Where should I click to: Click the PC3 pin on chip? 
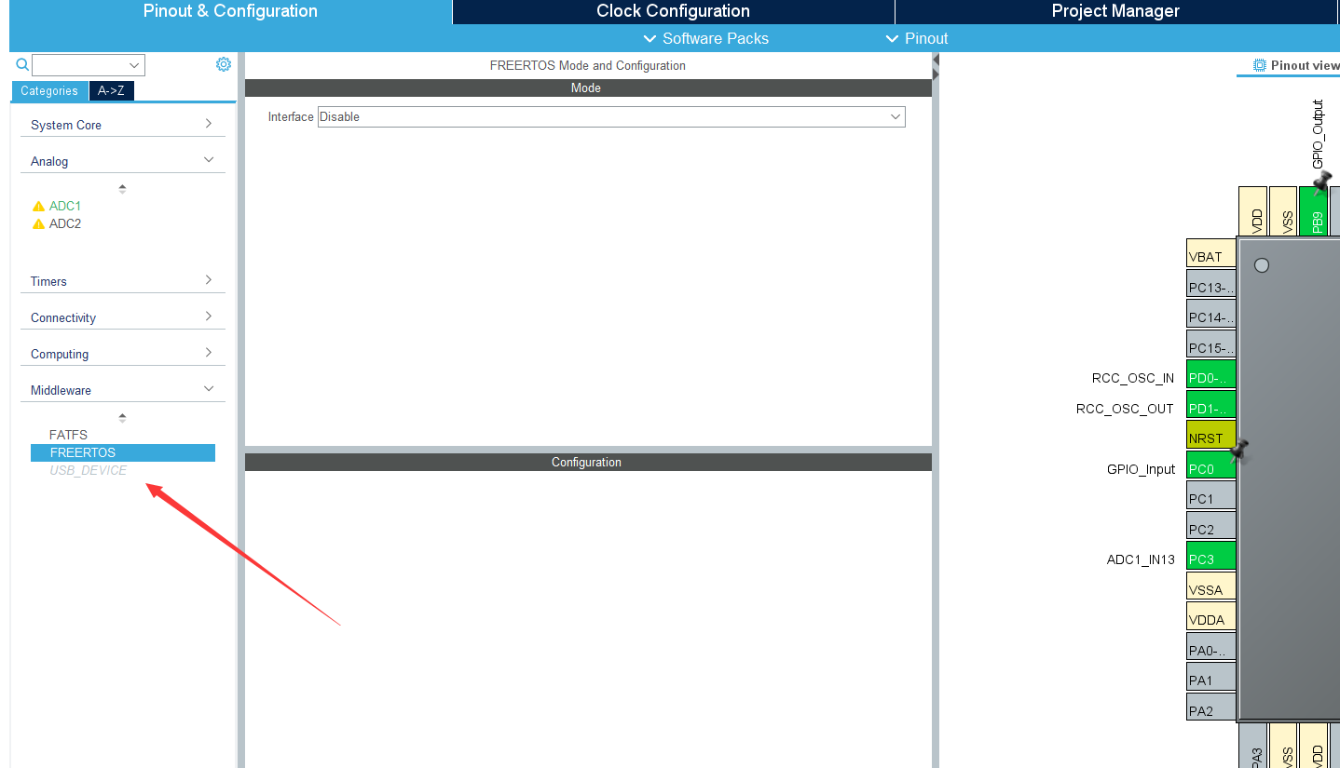coord(1210,559)
